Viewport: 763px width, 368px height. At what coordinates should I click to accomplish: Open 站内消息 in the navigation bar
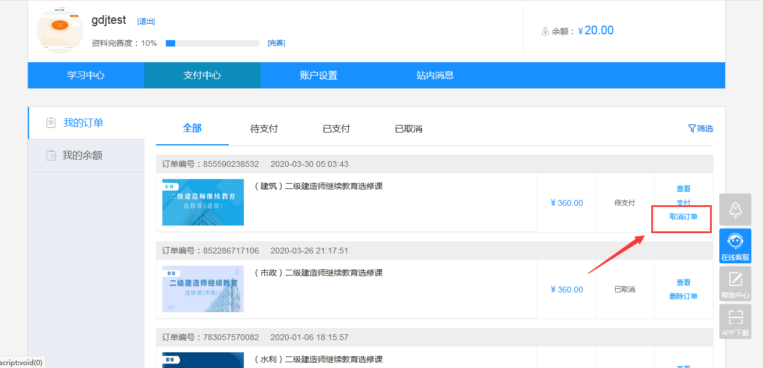click(x=435, y=76)
